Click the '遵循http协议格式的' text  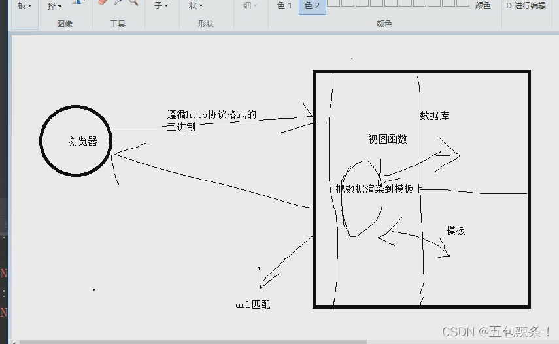(x=212, y=115)
